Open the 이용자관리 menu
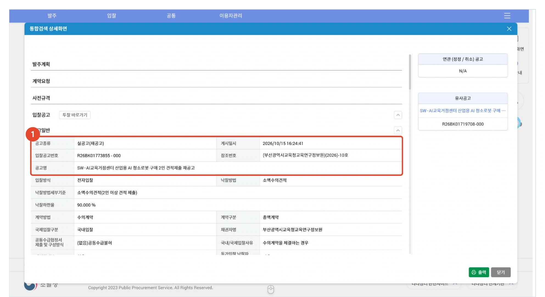The width and height of the screenshot is (545, 297). 231,16
